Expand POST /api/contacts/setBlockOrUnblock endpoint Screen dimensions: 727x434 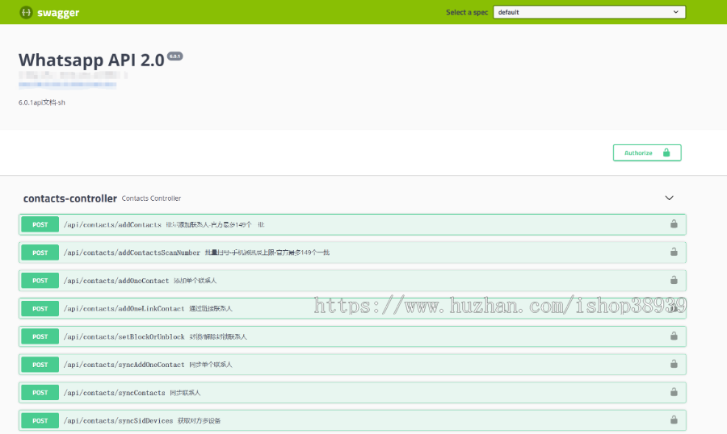[352, 336]
